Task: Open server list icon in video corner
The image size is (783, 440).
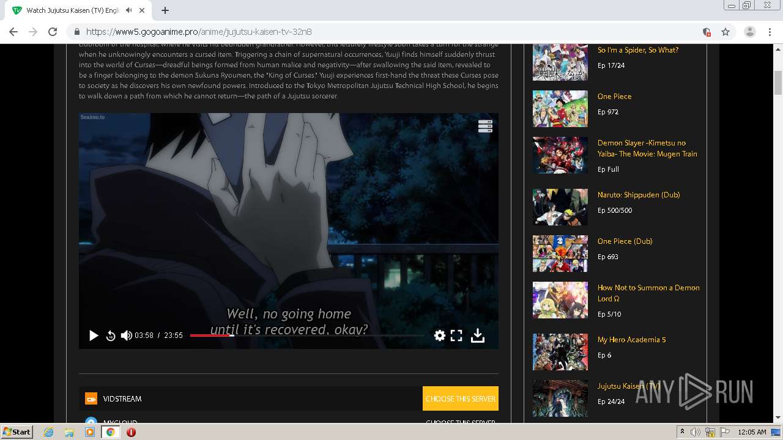Action: tap(485, 127)
